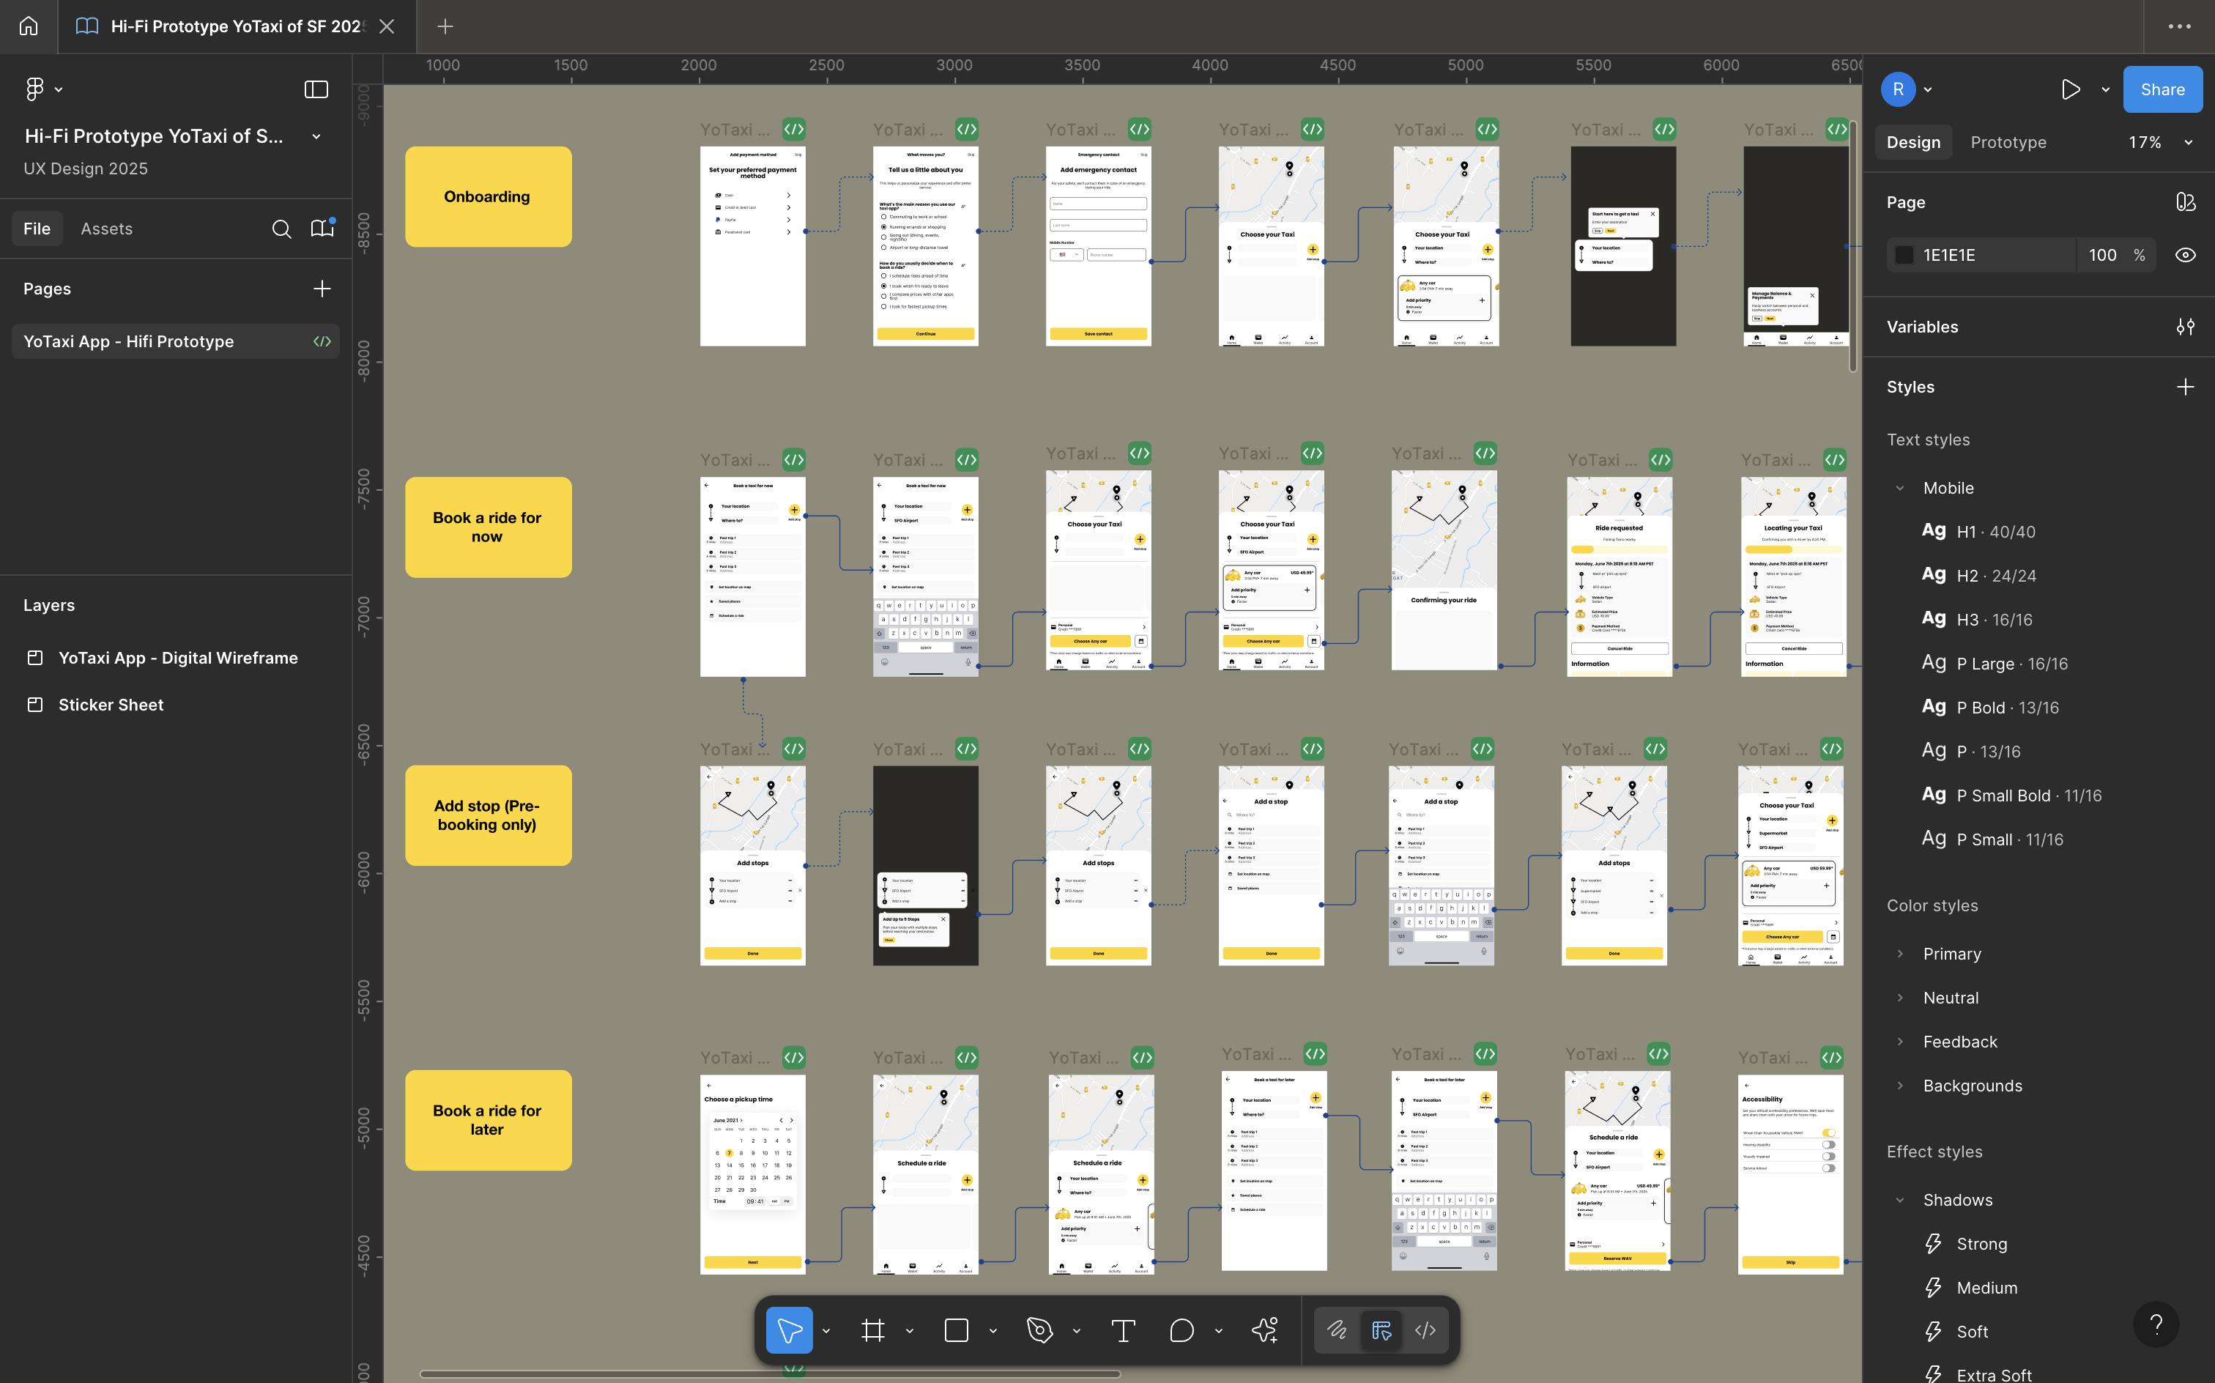The width and height of the screenshot is (2215, 1383).
Task: Select the Frame tool in bottom toolbar
Action: 872,1330
